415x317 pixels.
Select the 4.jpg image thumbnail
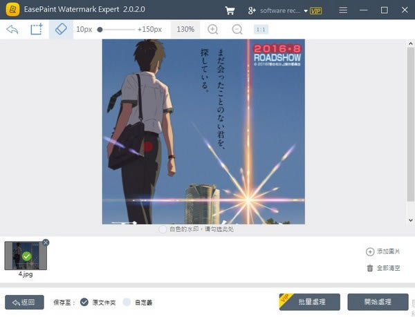[26, 256]
